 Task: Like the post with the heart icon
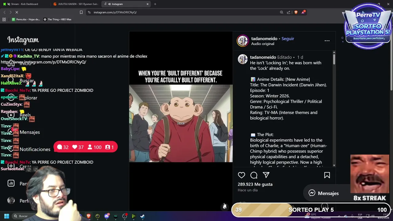tap(242, 175)
